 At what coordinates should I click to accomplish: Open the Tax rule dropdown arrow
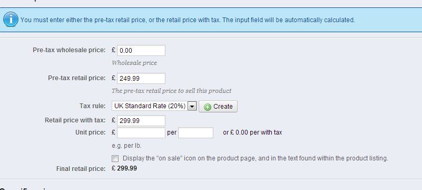pyautogui.click(x=192, y=106)
